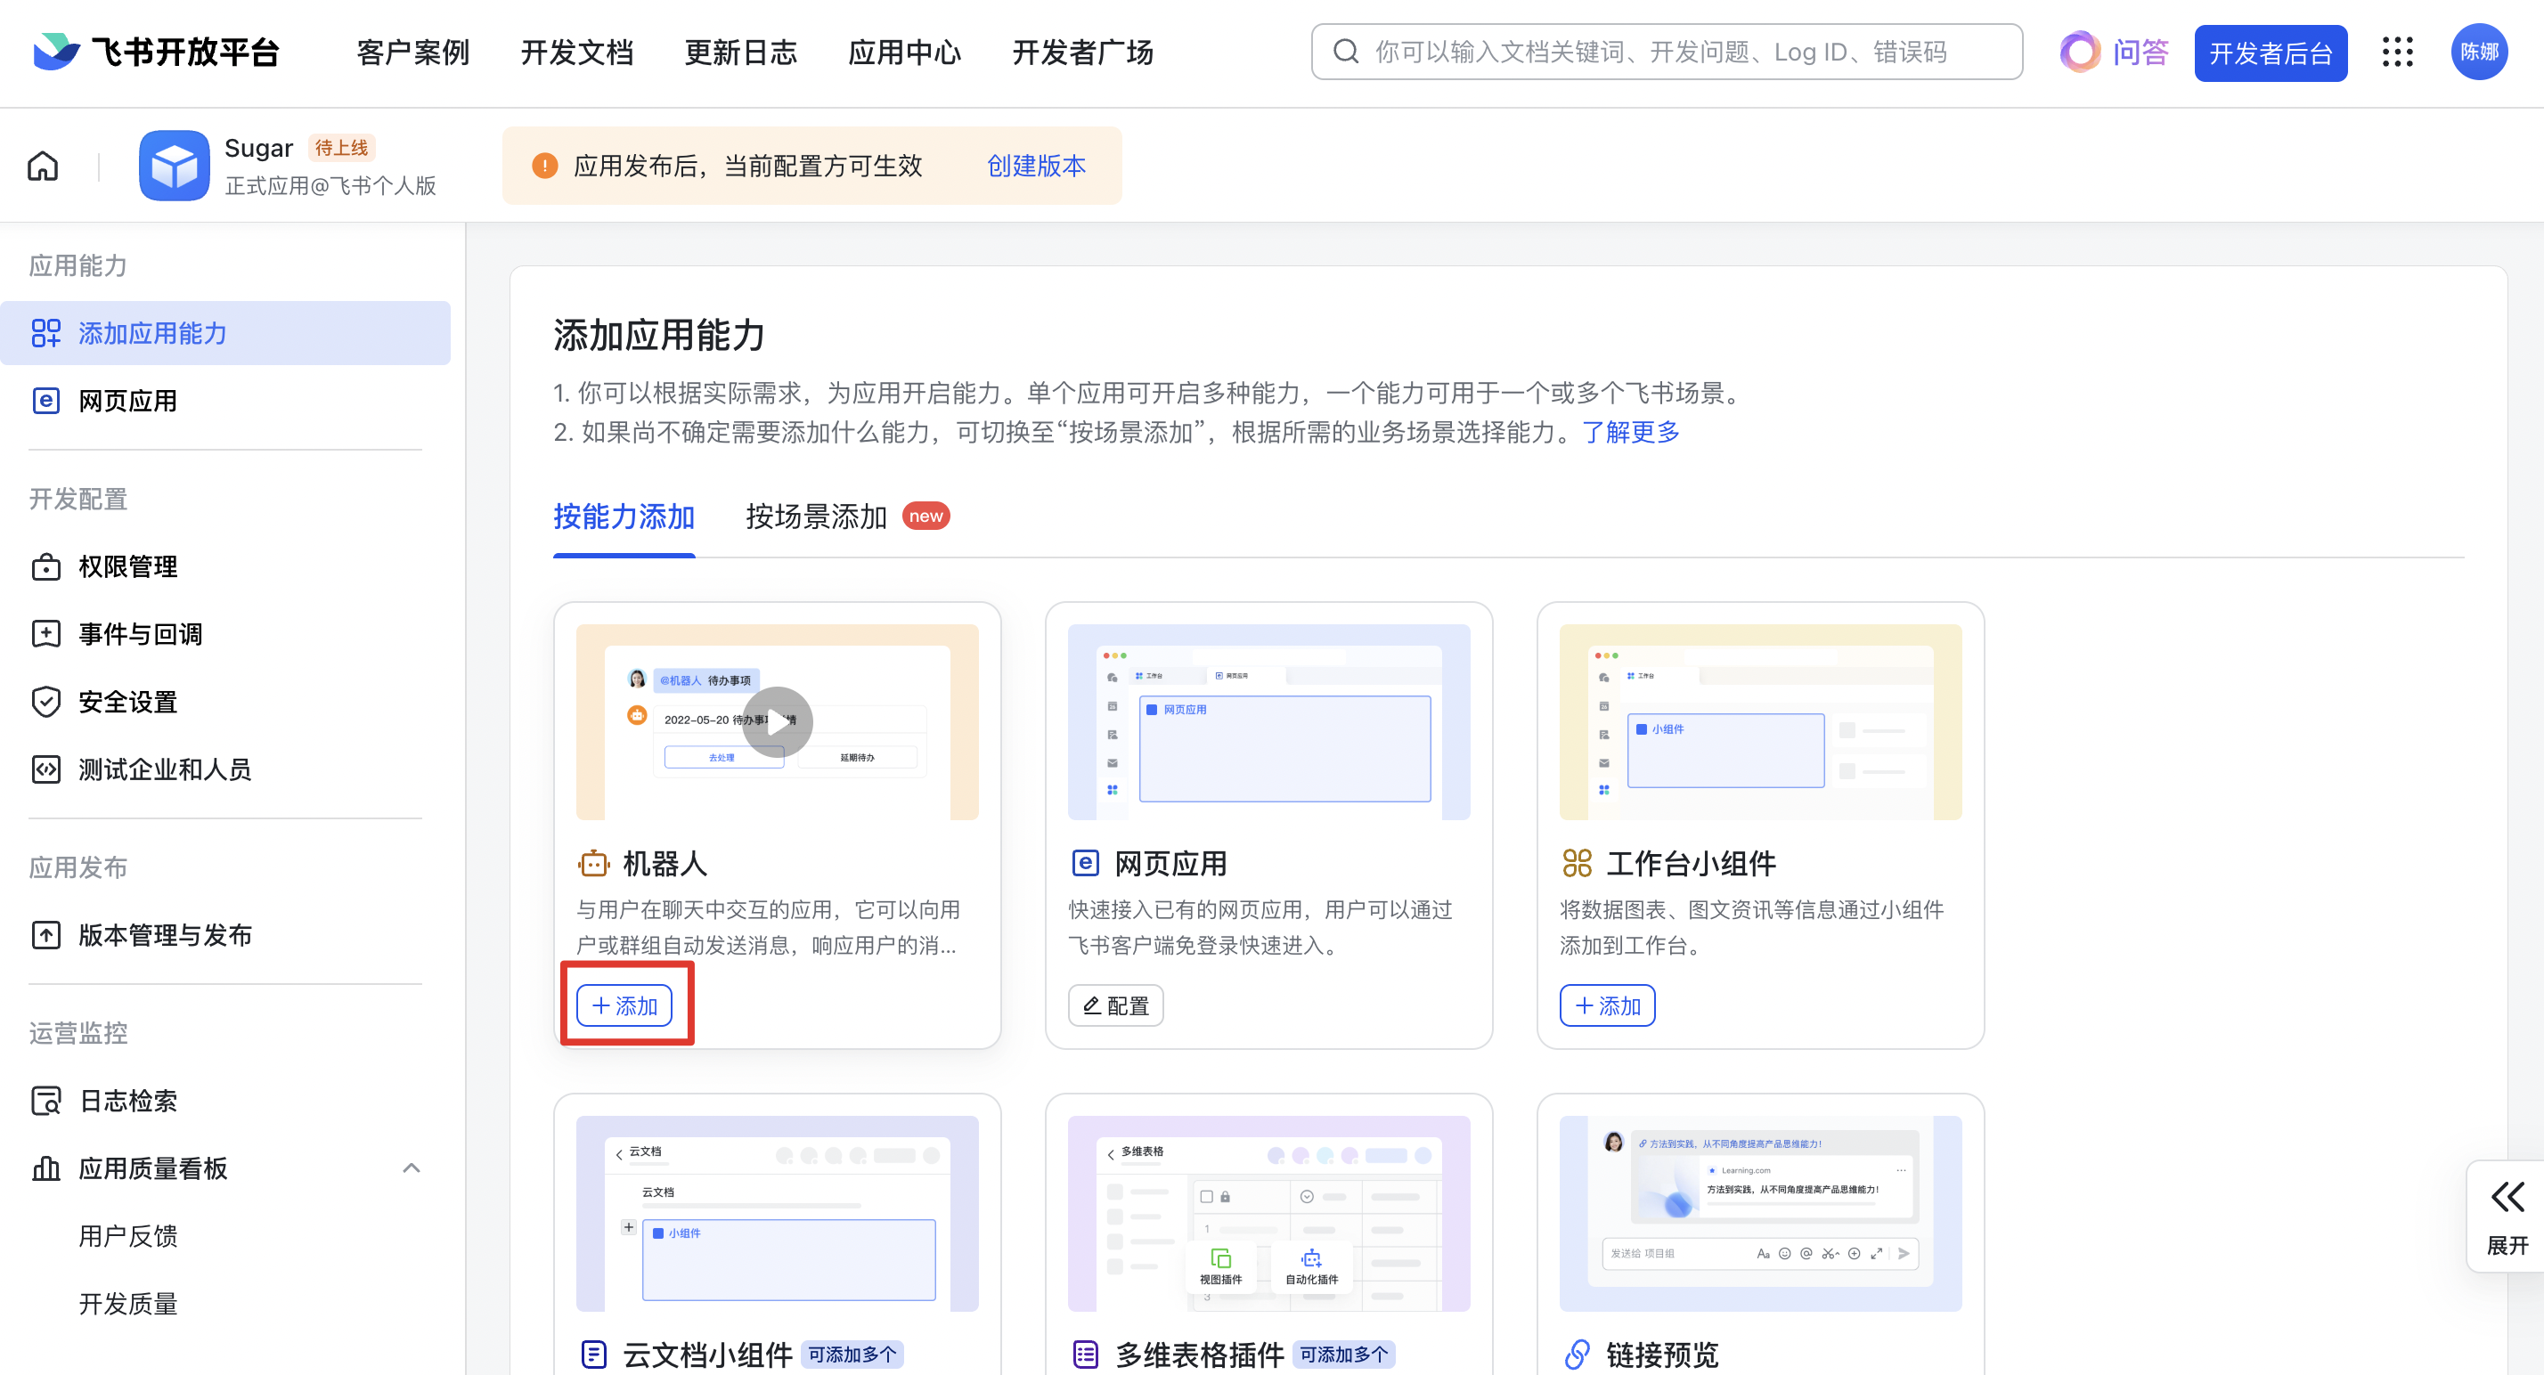
Task: Click the robot icon beside 机器人
Action: 593,864
